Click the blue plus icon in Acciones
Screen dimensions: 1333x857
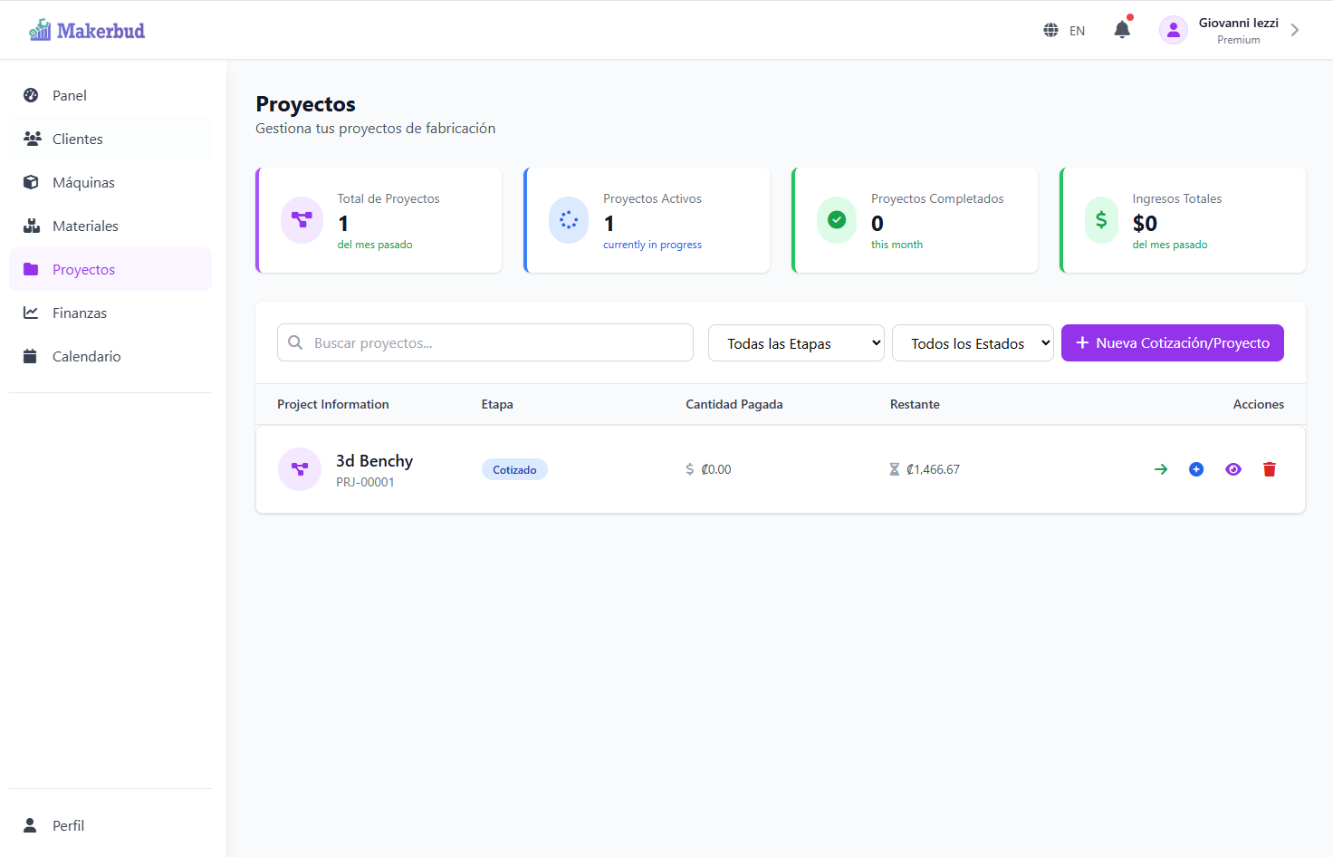[x=1196, y=469]
